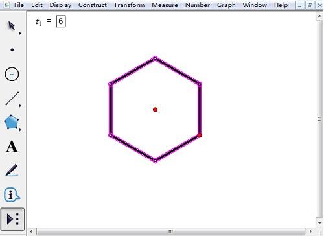Expand the Straightedge tool flyout triangle
The image size is (324, 236).
[x=20, y=106]
